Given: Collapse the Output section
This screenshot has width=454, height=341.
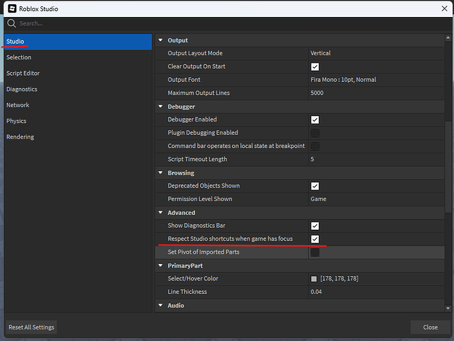Looking at the screenshot, I should (160, 40).
